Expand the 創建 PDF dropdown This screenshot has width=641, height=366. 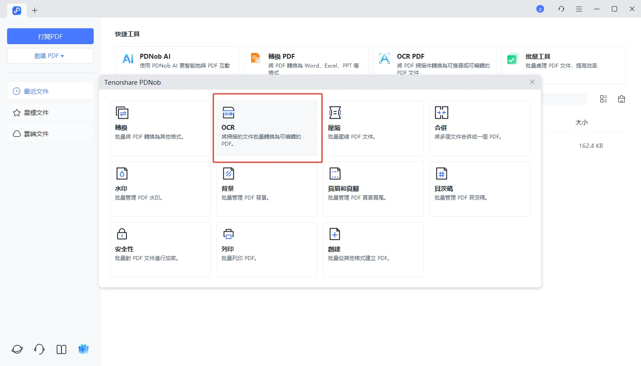pyautogui.click(x=50, y=56)
